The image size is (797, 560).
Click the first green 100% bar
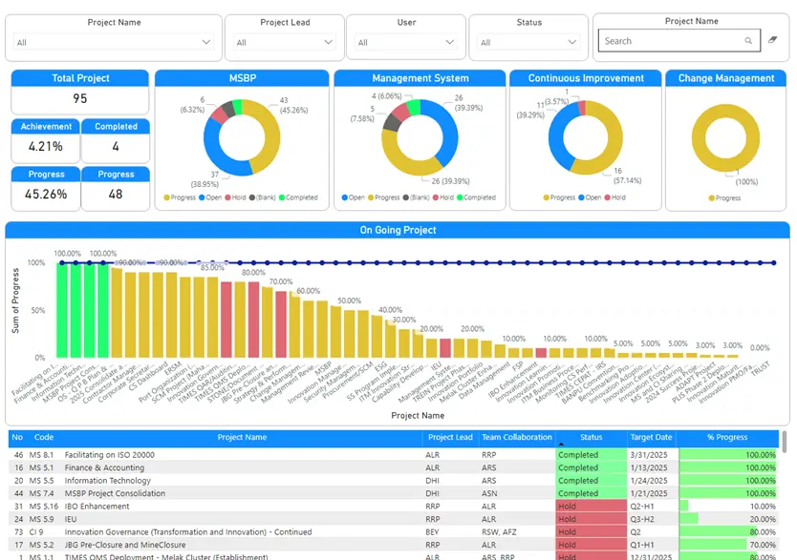coord(62,310)
